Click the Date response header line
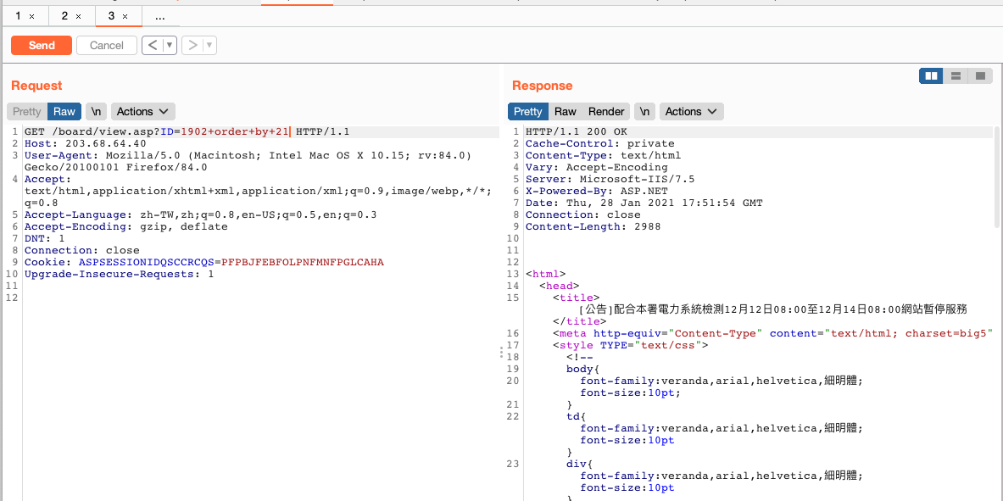1003x501 pixels. (x=644, y=203)
